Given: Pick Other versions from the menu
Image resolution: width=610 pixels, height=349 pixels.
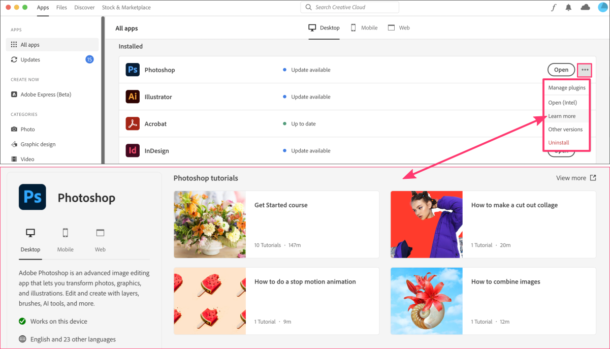Looking at the screenshot, I should tap(565, 130).
